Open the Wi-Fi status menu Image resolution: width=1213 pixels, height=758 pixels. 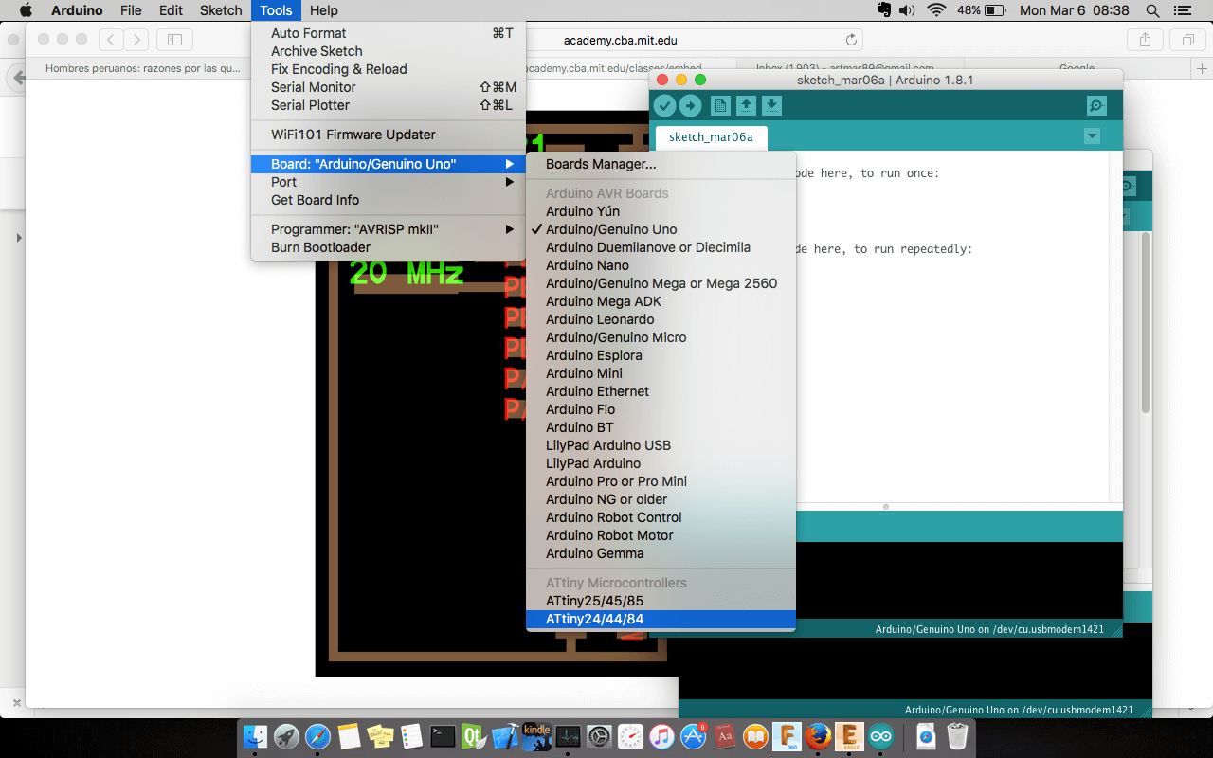click(937, 10)
